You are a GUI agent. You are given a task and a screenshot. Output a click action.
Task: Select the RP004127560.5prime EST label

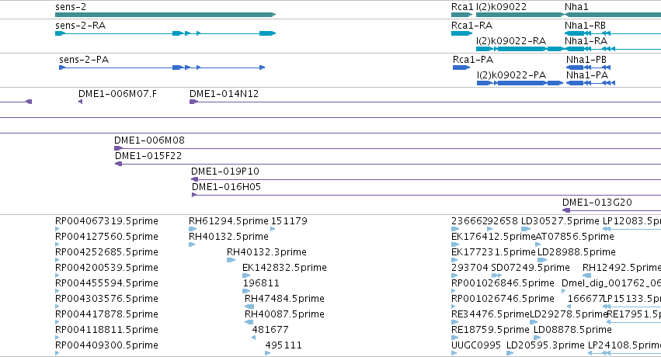pyautogui.click(x=106, y=237)
